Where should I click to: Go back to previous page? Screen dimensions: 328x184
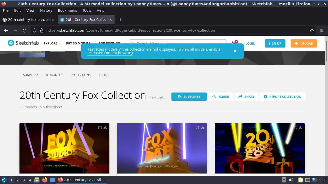[x=6, y=30]
